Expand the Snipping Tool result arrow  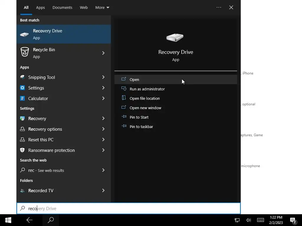[104, 77]
